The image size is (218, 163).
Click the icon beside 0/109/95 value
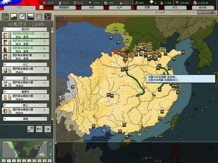click(x=195, y=3)
